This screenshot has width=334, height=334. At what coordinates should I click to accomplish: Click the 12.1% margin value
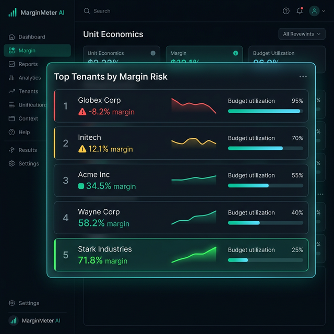click(111, 149)
